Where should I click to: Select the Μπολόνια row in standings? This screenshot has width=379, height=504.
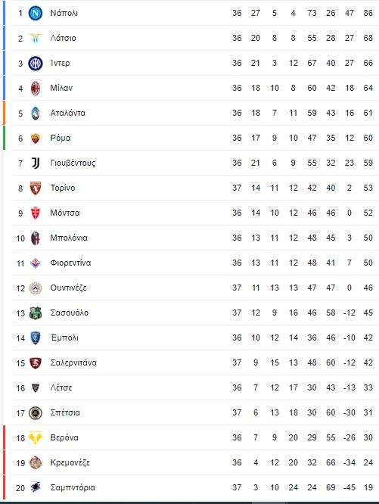pyautogui.click(x=195, y=238)
